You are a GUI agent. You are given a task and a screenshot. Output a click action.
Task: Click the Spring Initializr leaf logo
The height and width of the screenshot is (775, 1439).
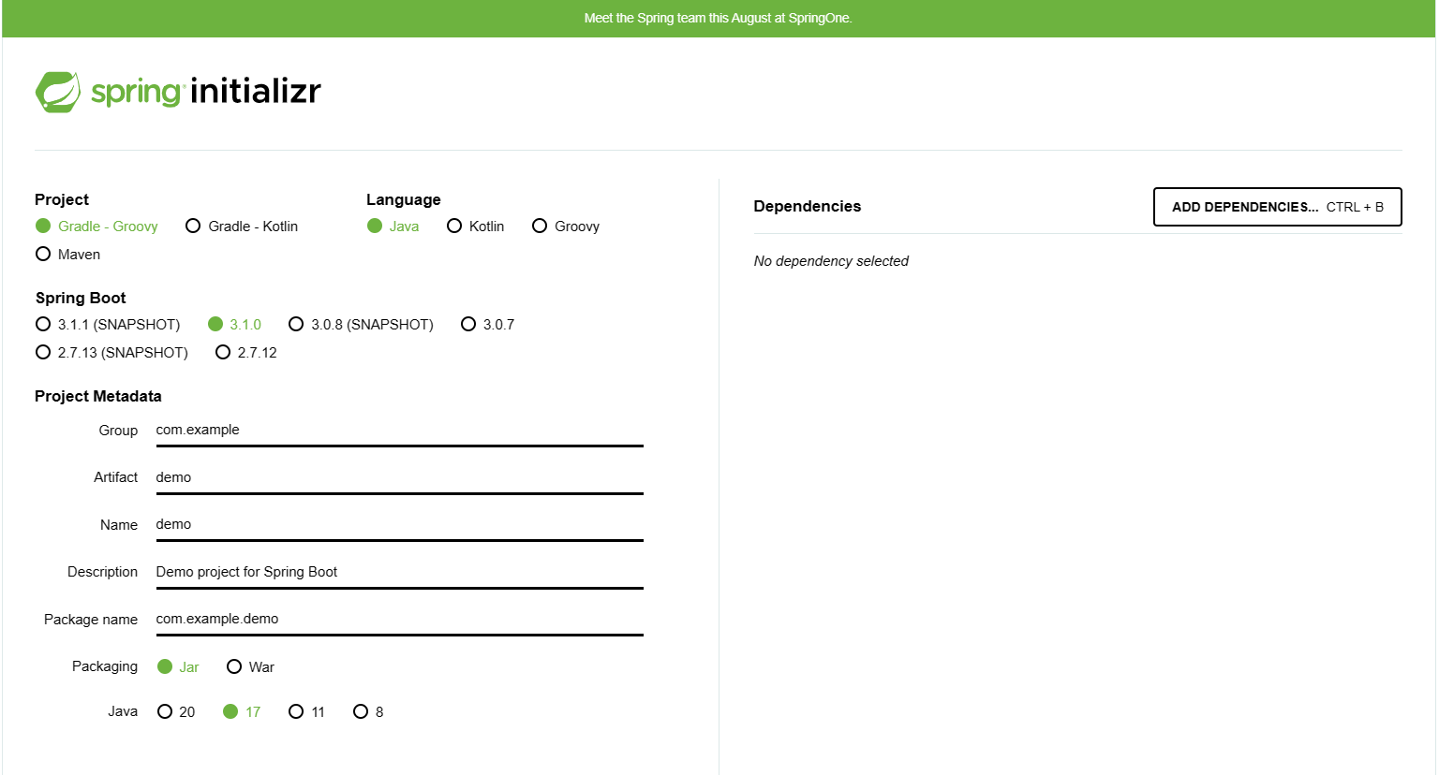(58, 92)
